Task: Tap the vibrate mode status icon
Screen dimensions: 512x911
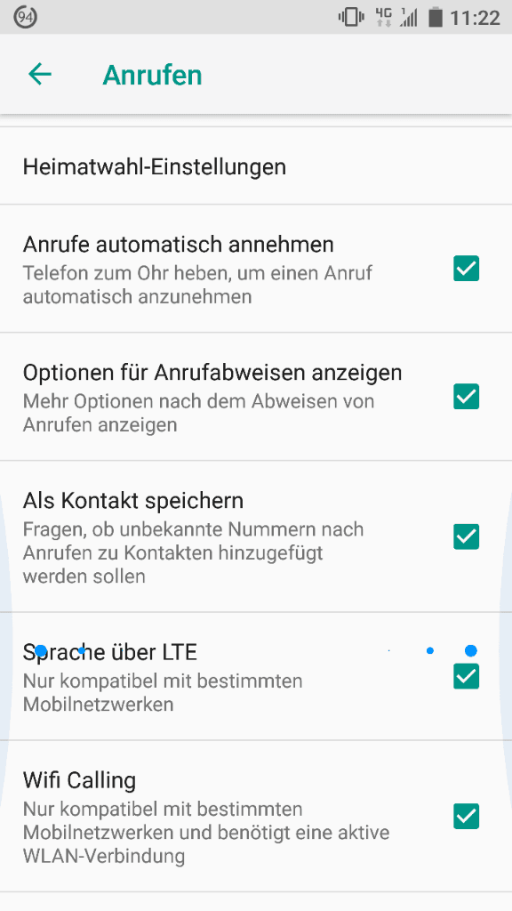Action: point(351,18)
